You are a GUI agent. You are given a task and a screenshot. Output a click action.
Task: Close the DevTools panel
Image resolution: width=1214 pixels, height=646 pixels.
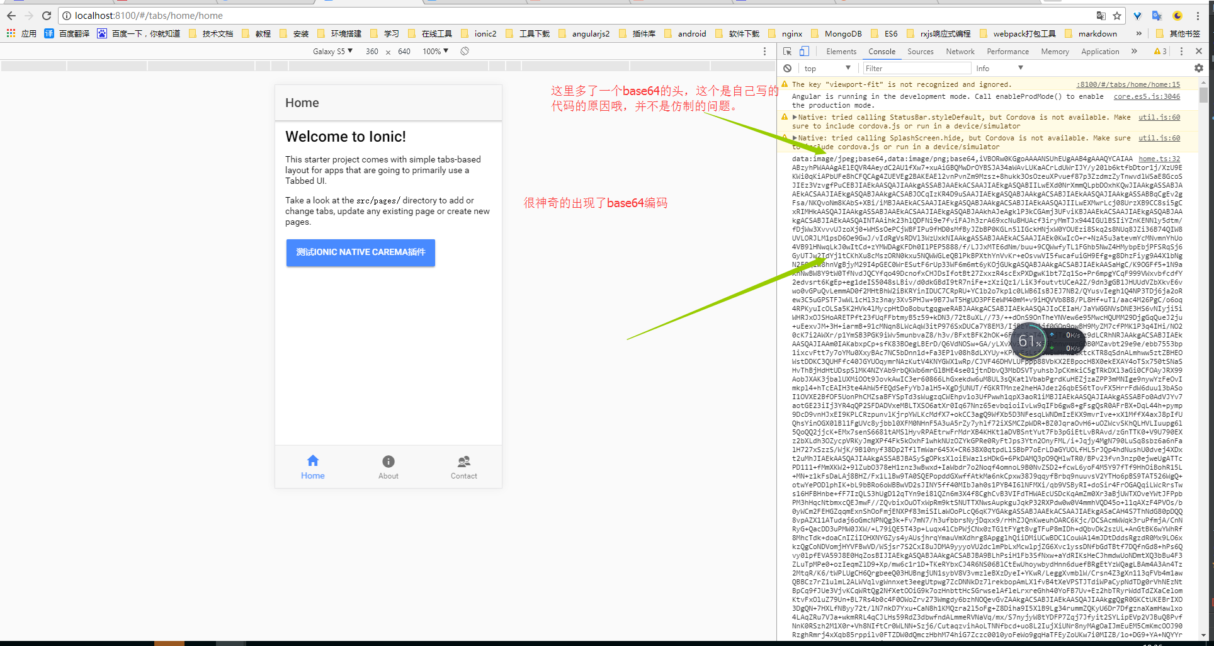(1198, 51)
